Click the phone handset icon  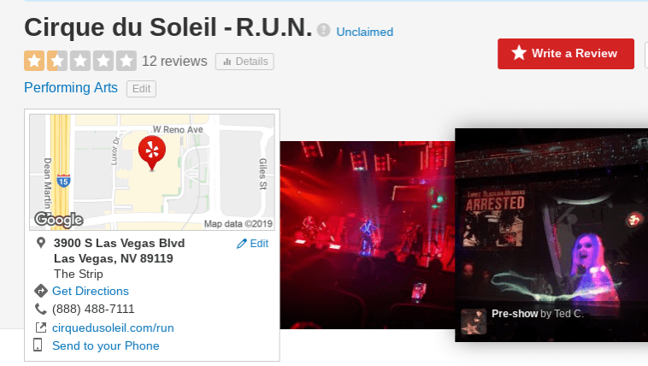tap(40, 309)
